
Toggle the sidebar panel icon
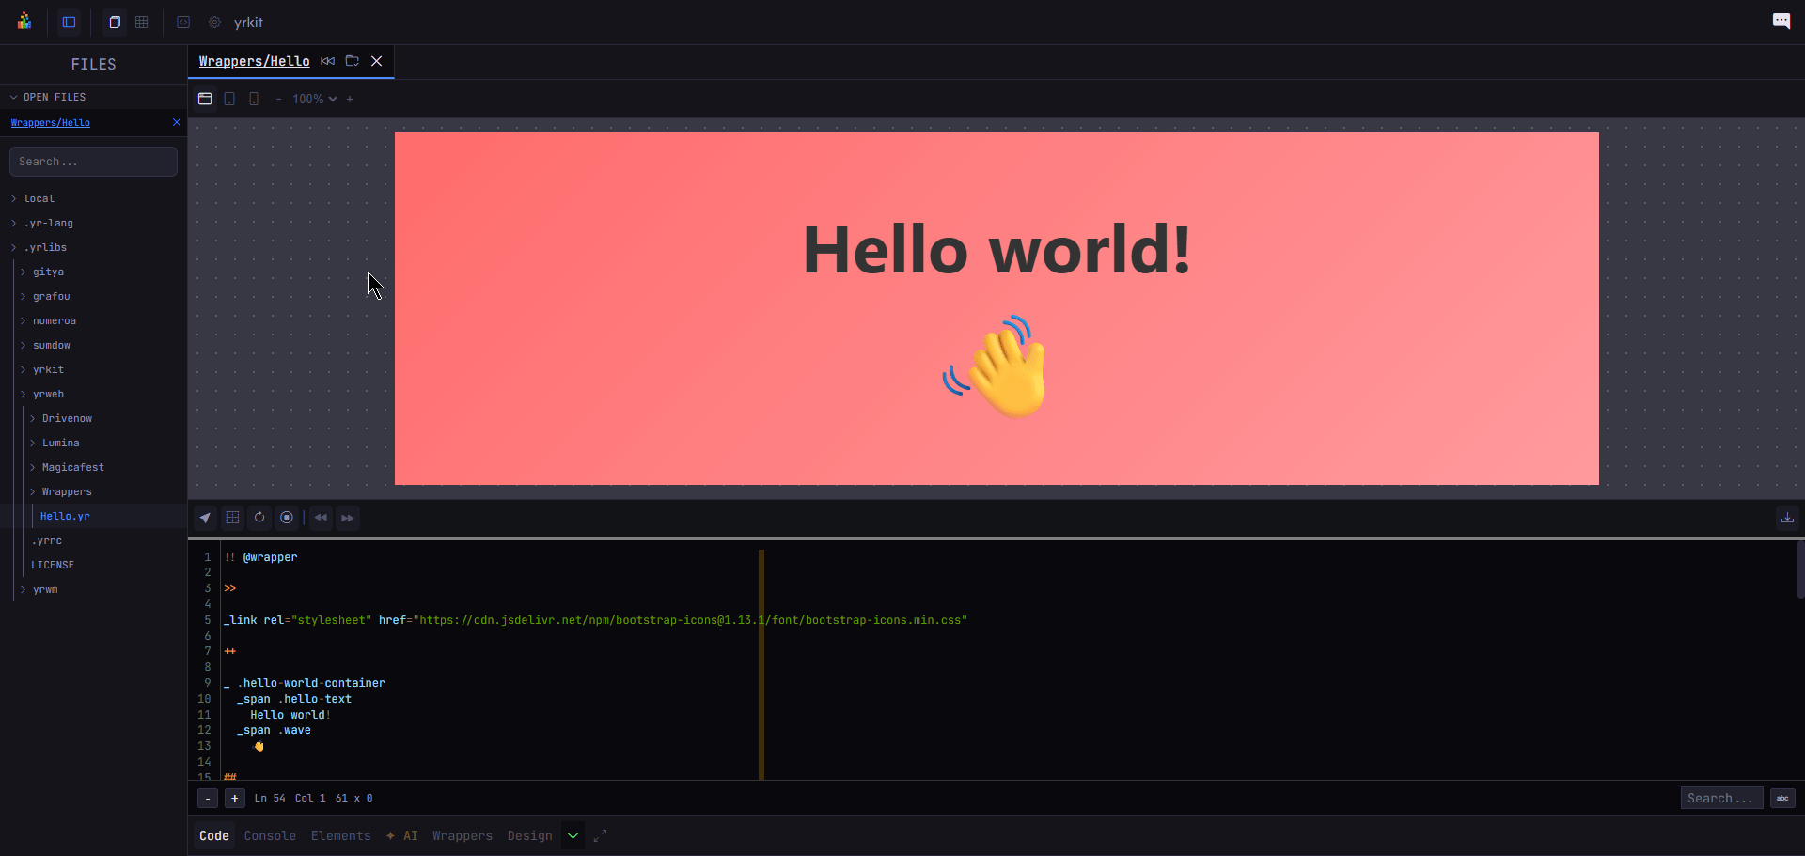pos(70,22)
